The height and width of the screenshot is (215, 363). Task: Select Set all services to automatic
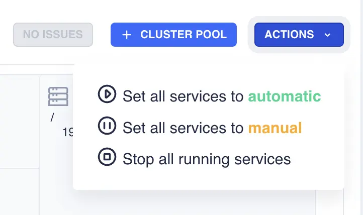coord(210,96)
